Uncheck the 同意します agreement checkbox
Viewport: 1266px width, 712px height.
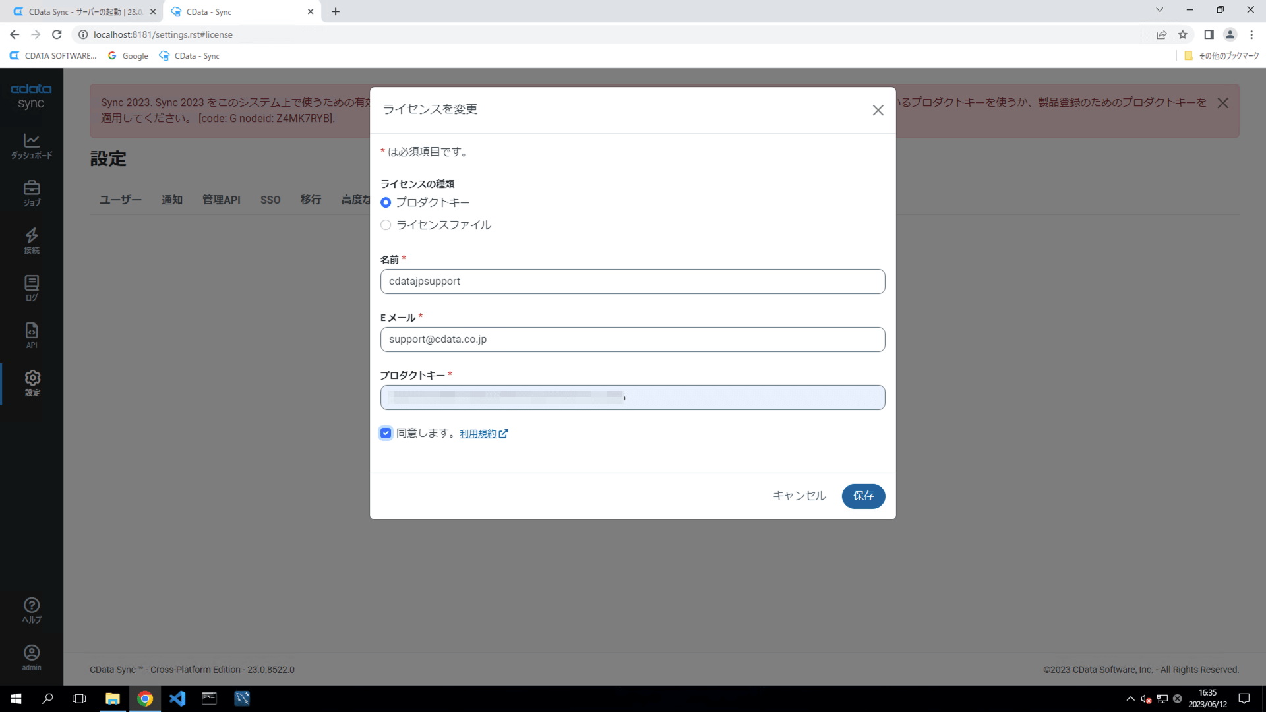tap(386, 433)
